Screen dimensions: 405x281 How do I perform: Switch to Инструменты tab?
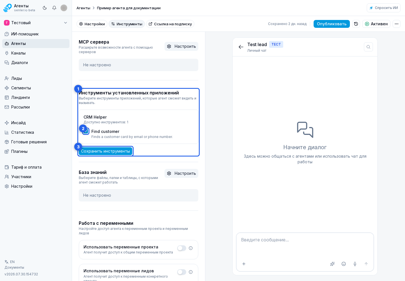[127, 24]
